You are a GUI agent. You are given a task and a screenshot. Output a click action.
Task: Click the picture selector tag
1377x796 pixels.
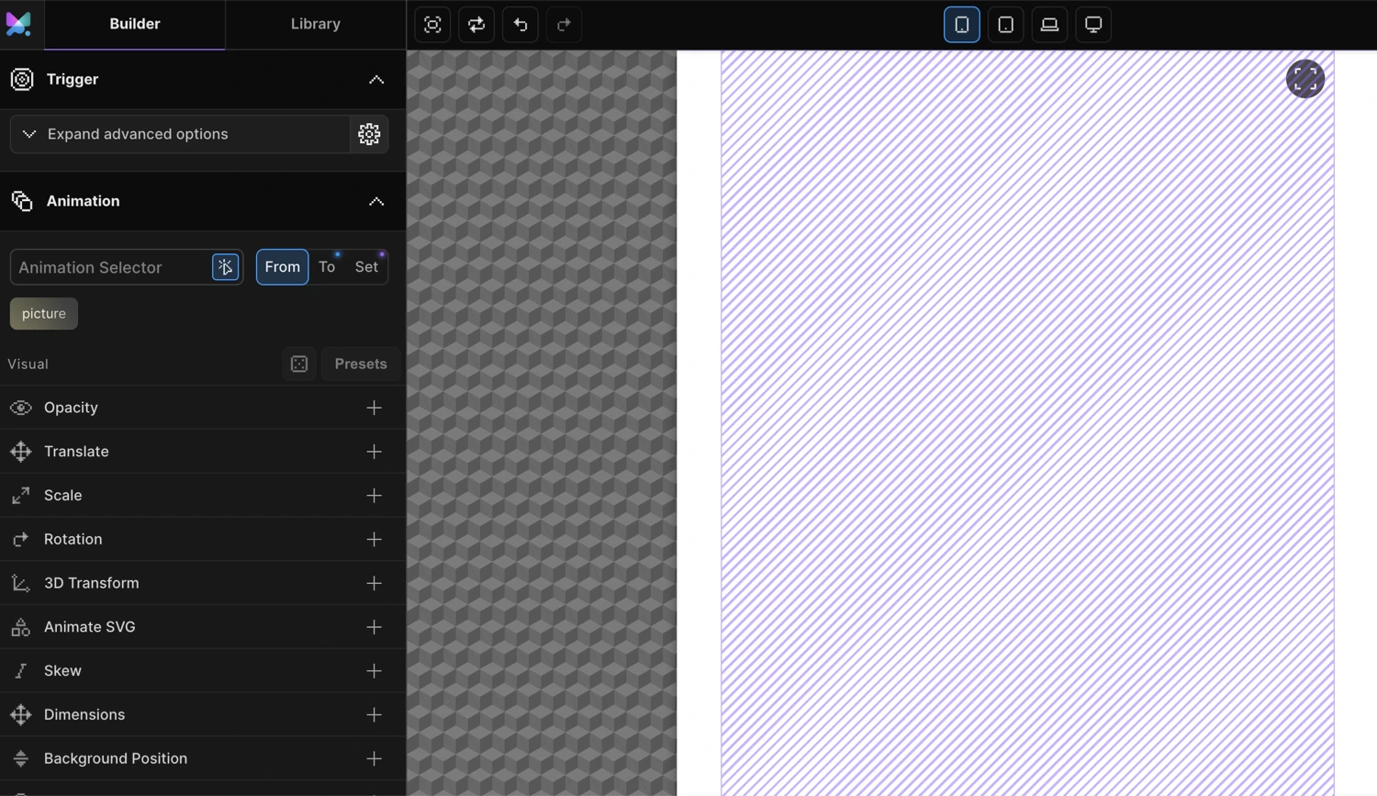(43, 313)
